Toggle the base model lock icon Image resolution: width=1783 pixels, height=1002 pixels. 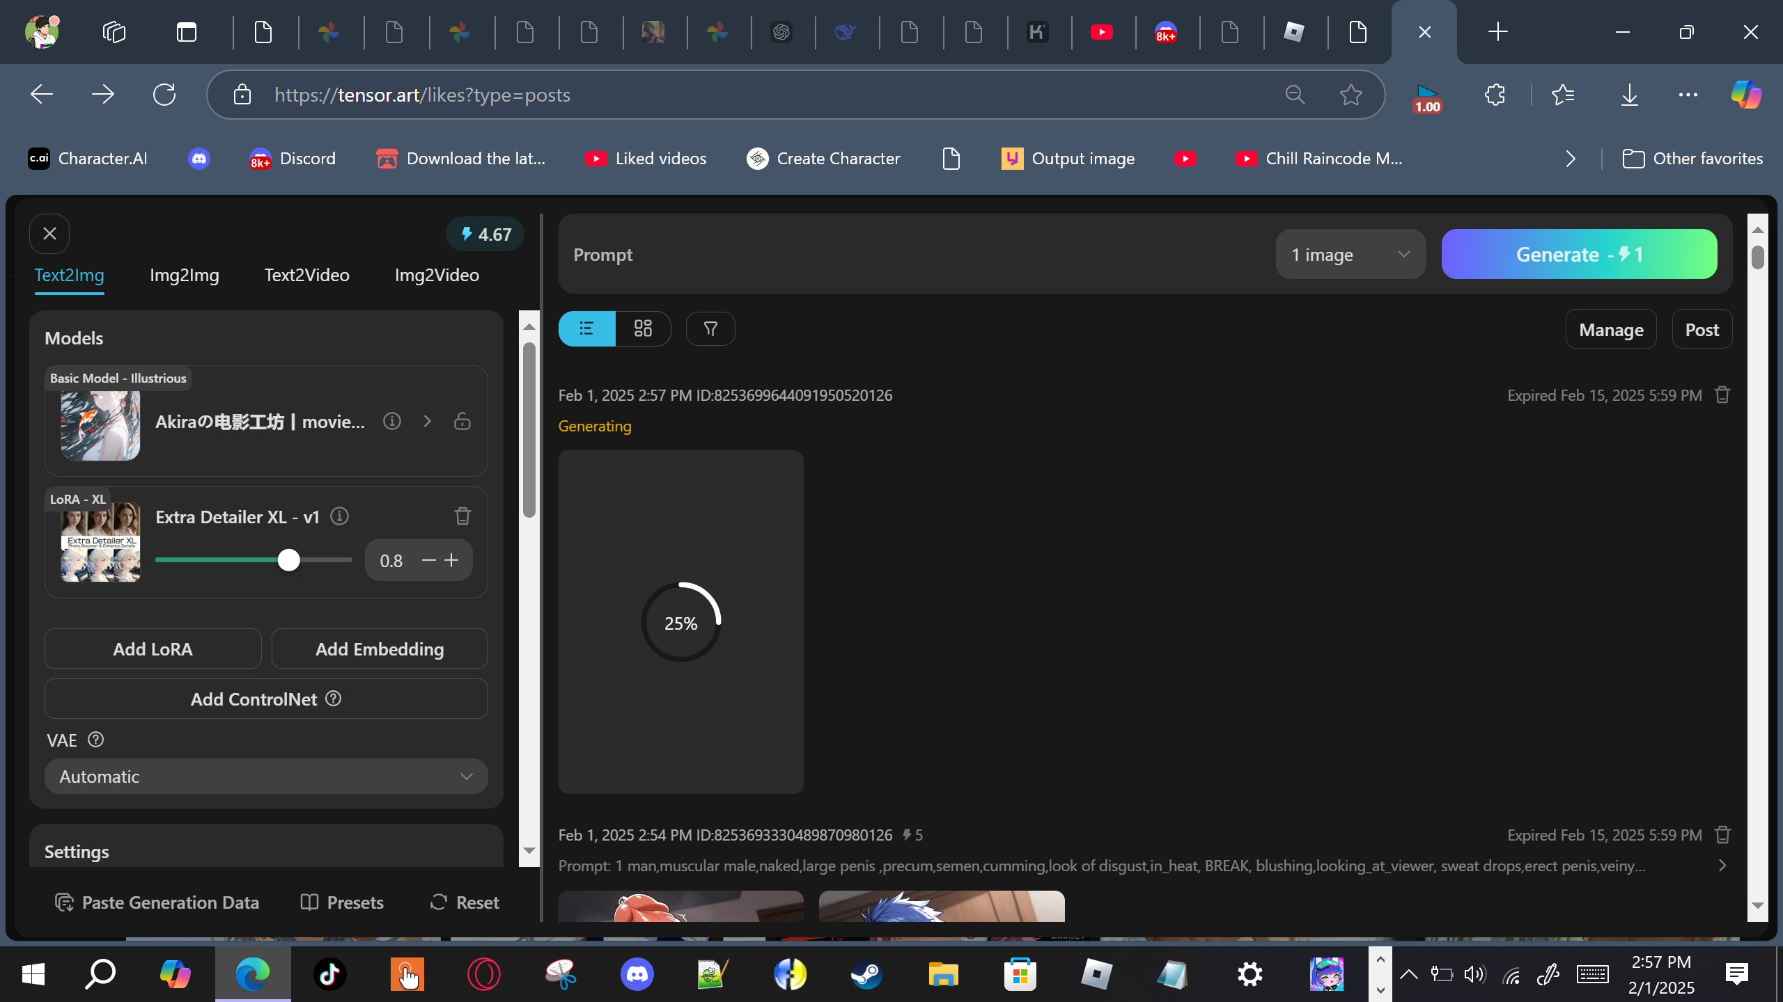coord(462,421)
